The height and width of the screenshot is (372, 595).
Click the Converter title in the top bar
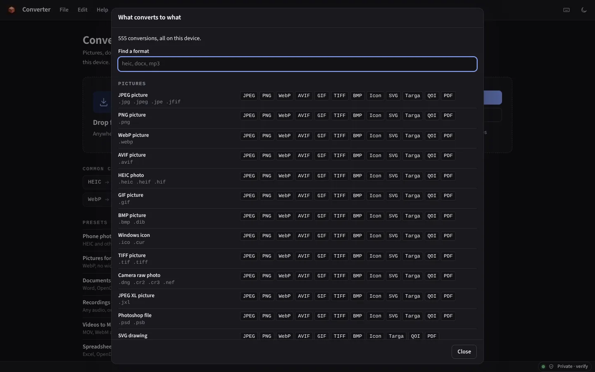(36, 10)
